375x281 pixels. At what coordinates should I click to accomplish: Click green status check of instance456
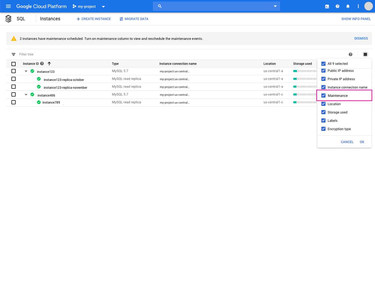(x=32, y=94)
